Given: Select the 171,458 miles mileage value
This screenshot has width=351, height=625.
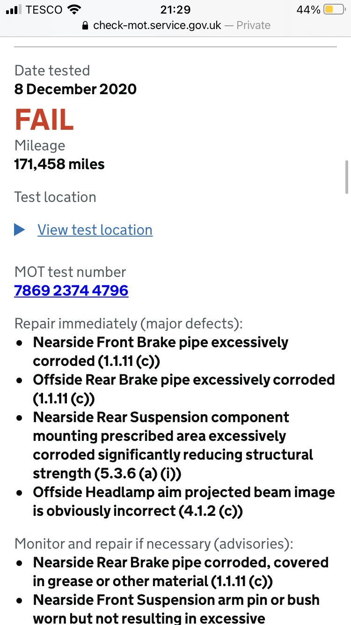Looking at the screenshot, I should [59, 164].
